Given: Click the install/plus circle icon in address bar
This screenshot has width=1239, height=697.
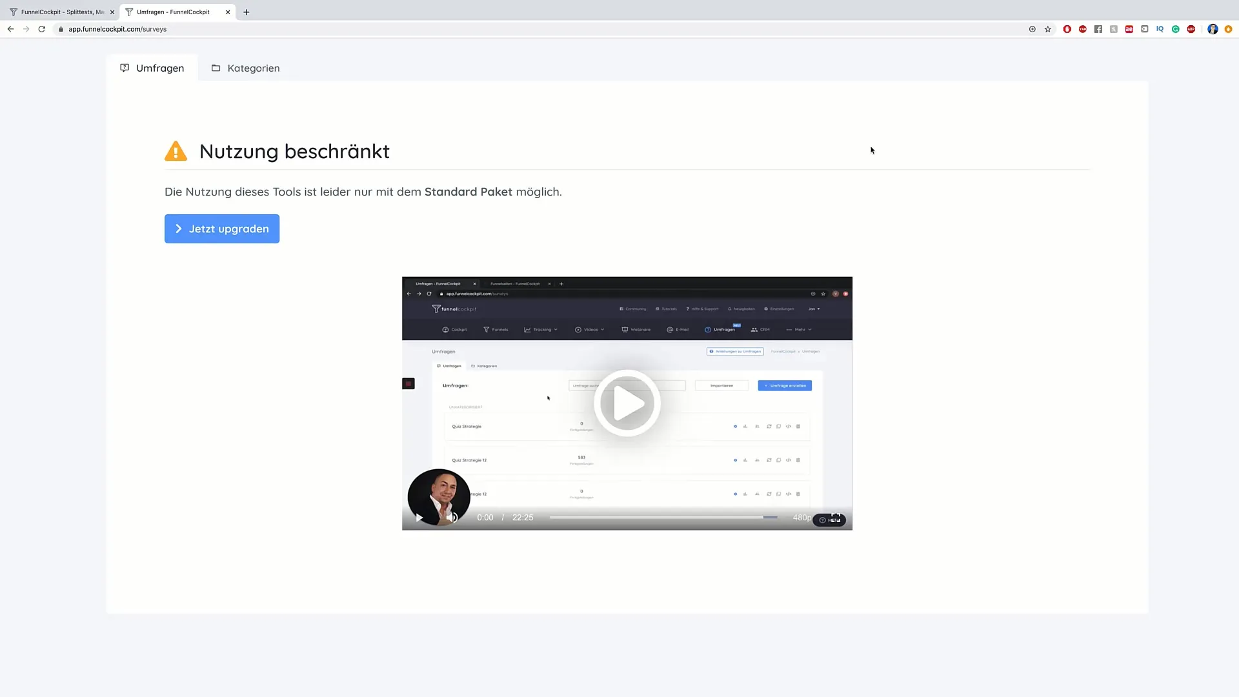Looking at the screenshot, I should pyautogui.click(x=1032, y=29).
